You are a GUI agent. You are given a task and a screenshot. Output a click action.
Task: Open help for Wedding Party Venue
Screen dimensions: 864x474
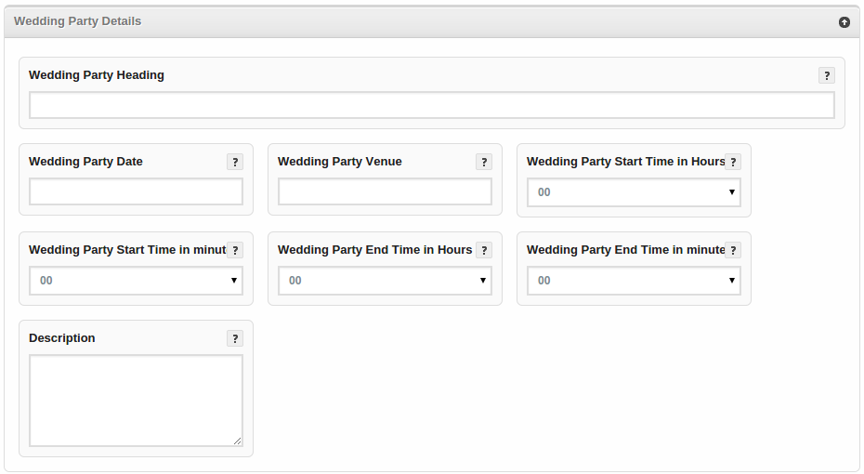click(x=484, y=162)
